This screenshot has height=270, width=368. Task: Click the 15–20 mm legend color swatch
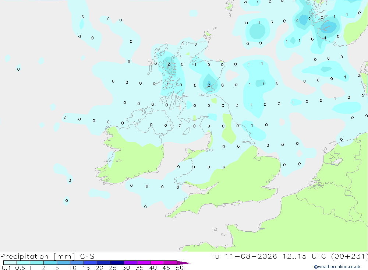(91, 263)
